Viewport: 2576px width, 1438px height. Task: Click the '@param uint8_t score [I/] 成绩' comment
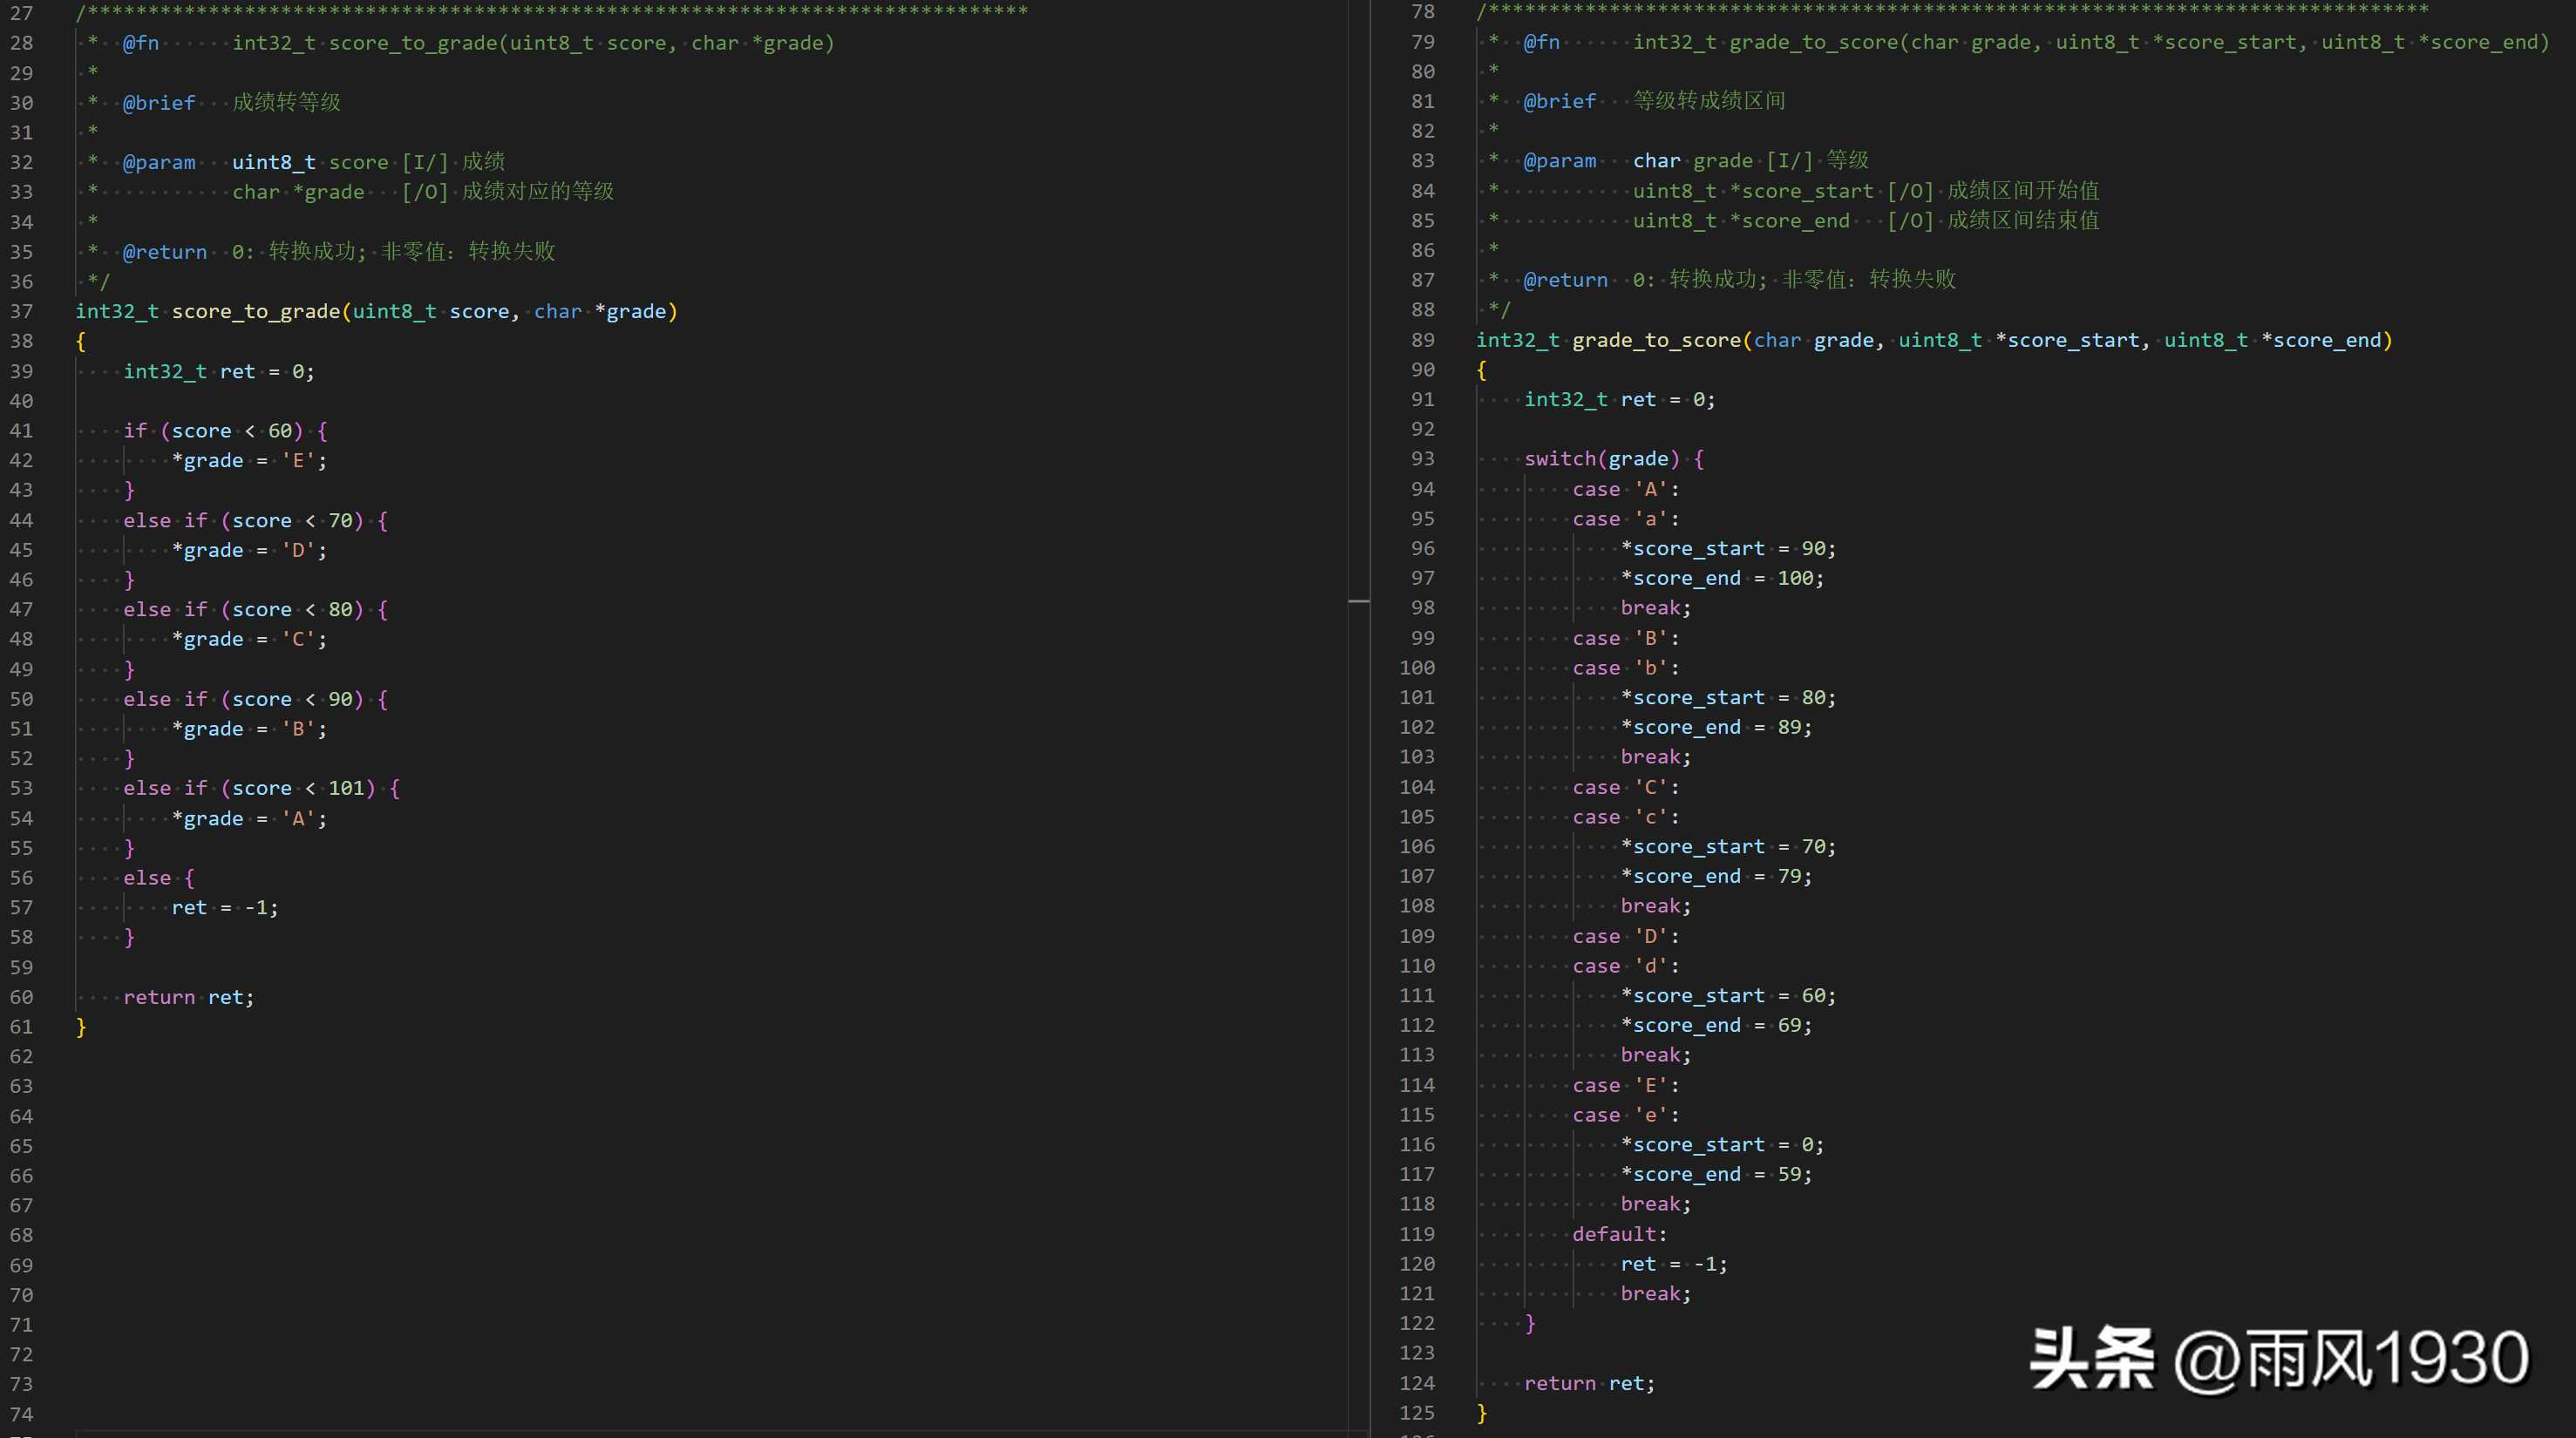click(313, 162)
